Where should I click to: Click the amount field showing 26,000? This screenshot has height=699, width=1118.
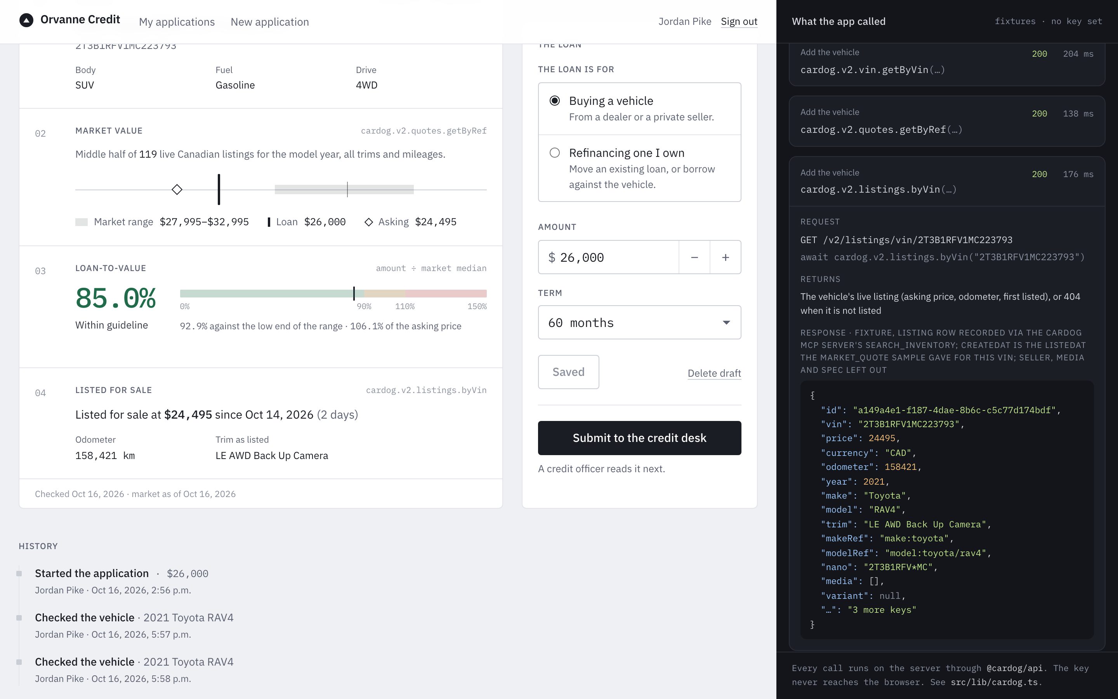608,257
